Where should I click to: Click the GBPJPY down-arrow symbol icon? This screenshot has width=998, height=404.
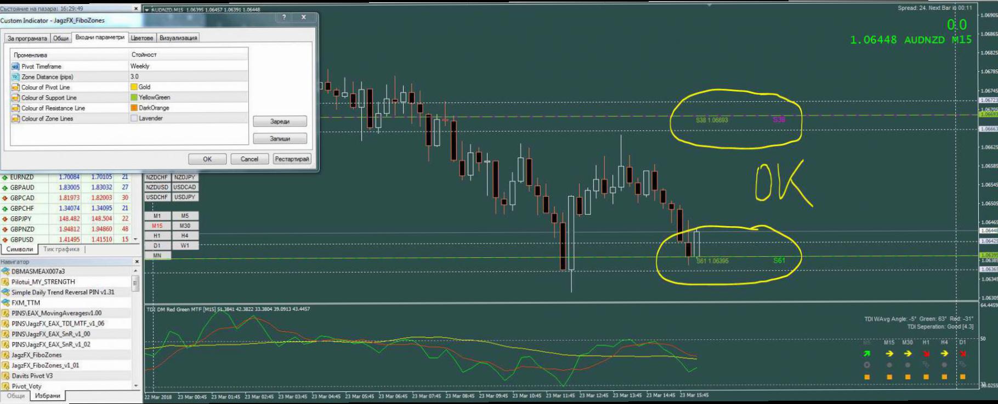[x=5, y=219]
